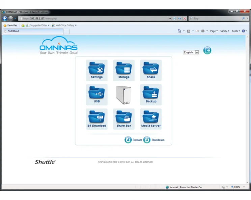This screenshot has width=251, height=200.
Task: Open the USB folder icon
Action: (97, 94)
